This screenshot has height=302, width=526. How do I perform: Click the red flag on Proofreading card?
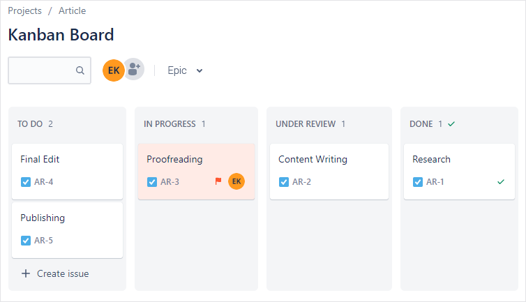coord(218,181)
